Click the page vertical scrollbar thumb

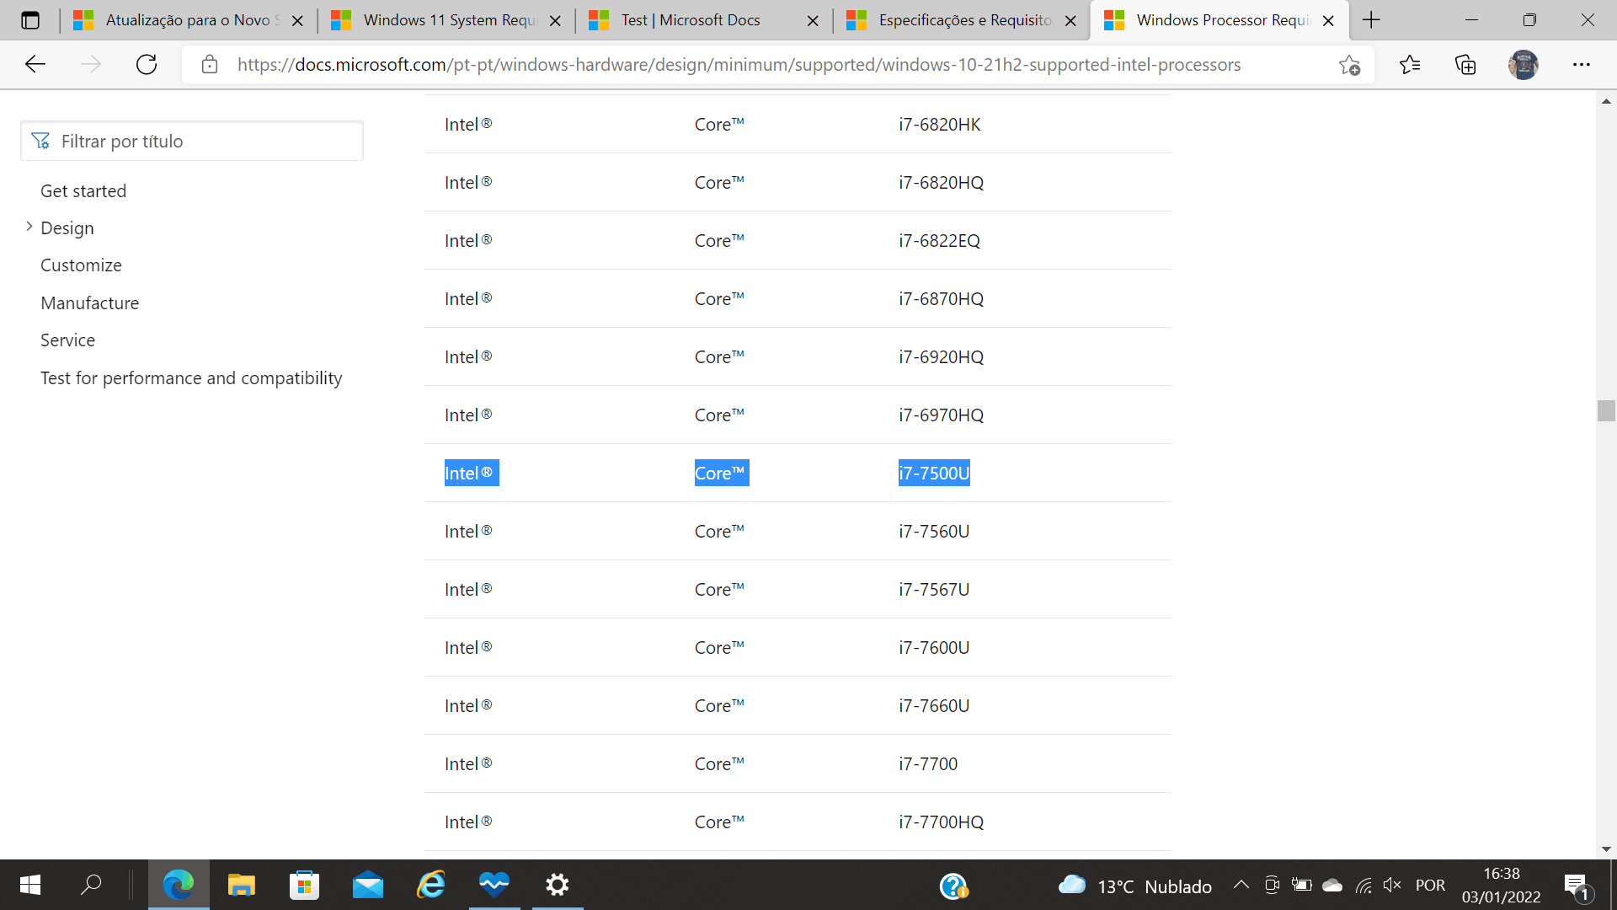[x=1605, y=410]
